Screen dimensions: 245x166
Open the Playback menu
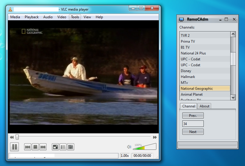click(x=32, y=17)
